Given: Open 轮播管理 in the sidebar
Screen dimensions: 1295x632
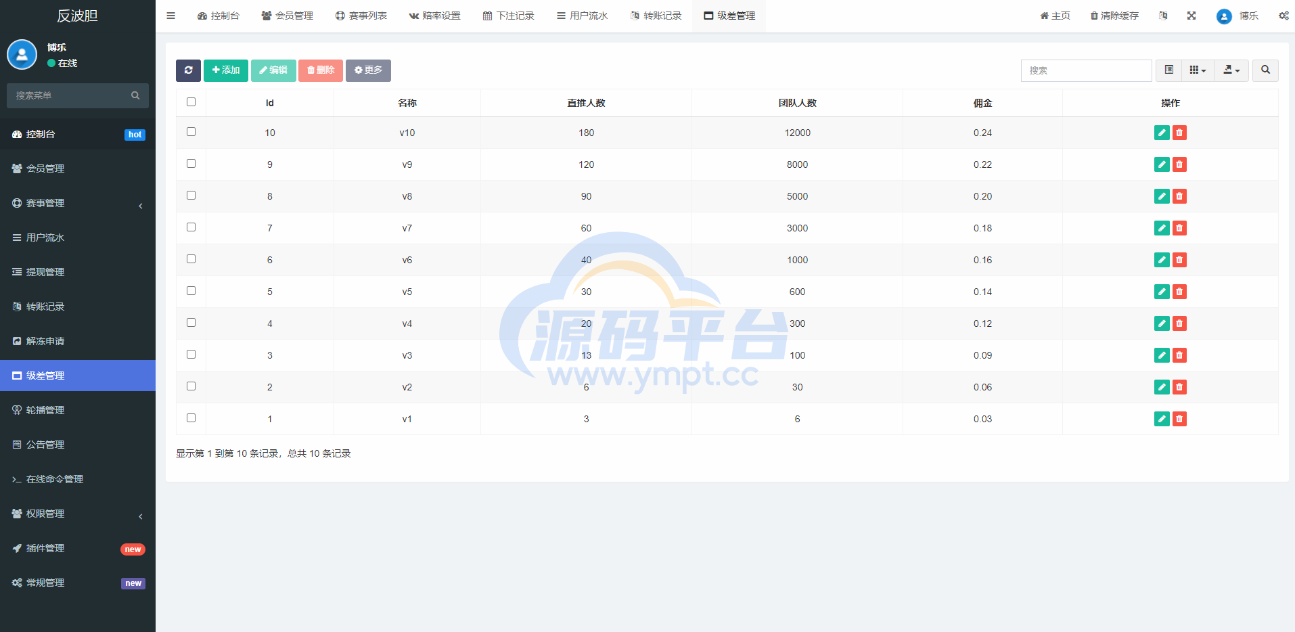Looking at the screenshot, I should pos(78,410).
